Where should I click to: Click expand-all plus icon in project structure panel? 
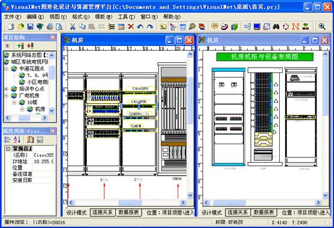7,46
